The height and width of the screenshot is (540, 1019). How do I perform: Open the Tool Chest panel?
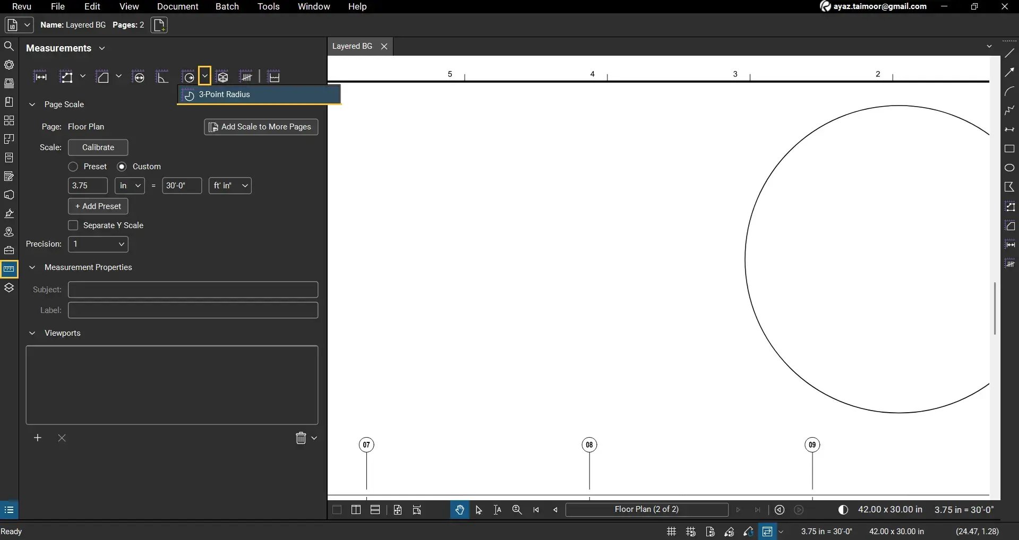[9, 250]
